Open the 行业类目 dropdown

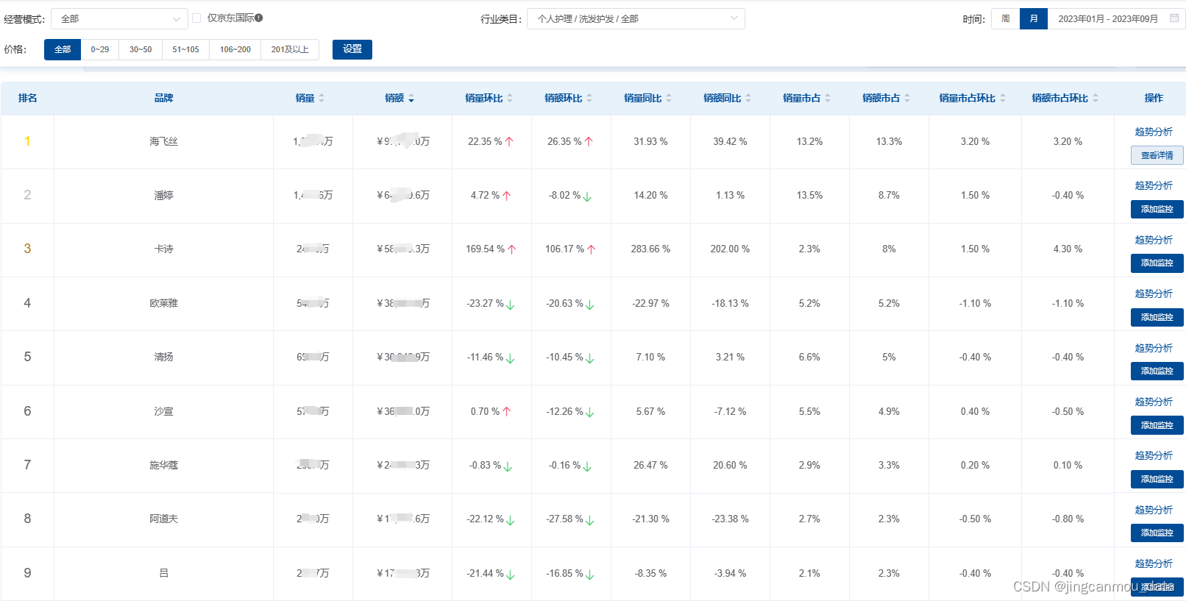click(636, 18)
